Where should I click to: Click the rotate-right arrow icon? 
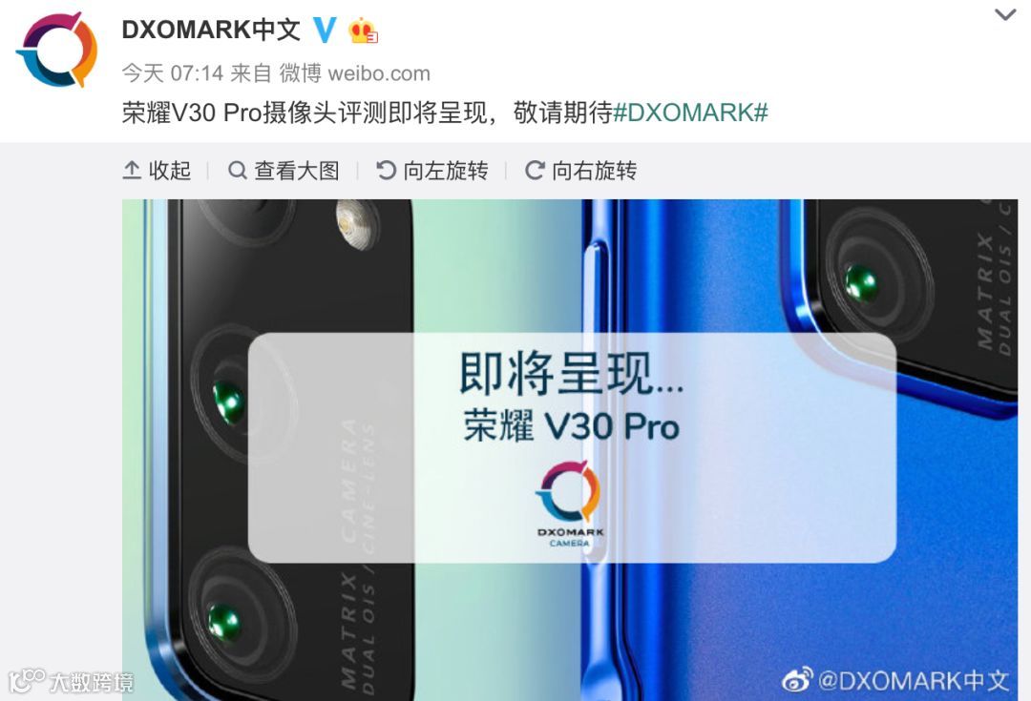click(535, 170)
